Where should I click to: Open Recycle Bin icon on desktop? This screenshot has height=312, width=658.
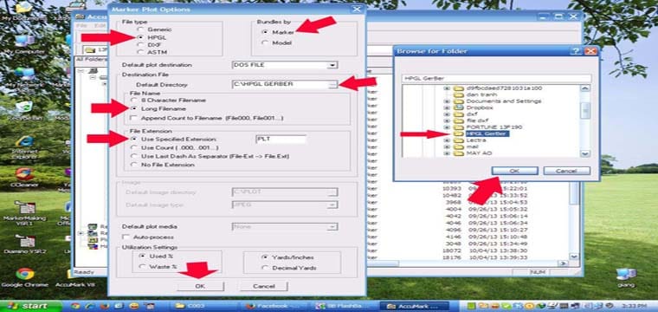[x=24, y=110]
